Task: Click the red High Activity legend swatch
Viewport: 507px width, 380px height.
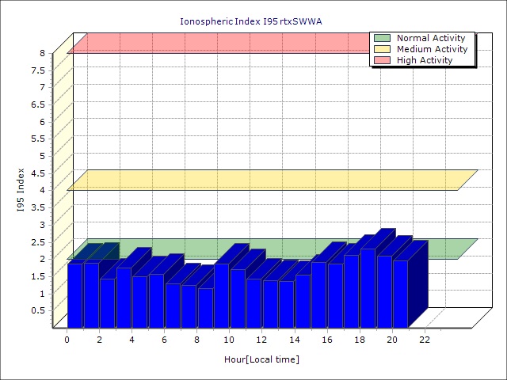Action: coord(382,60)
